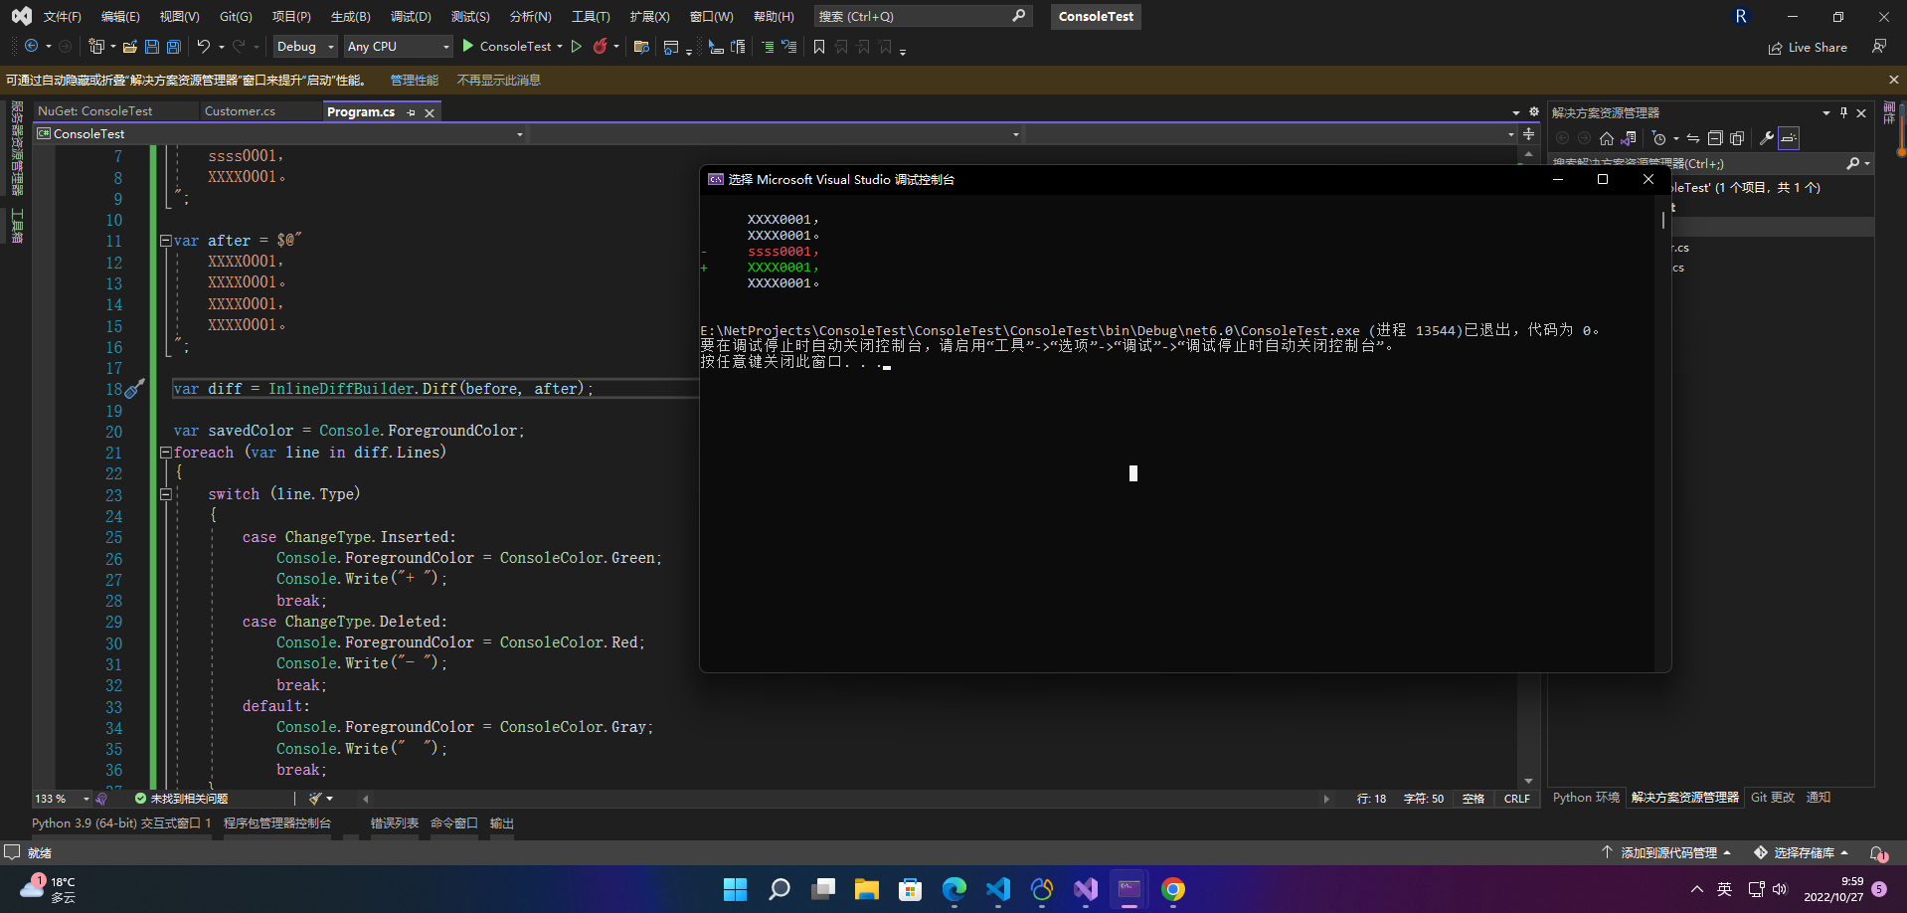Screen dimensions: 1907x913
Task: Click the New Project toolbar icon
Action: 95,46
